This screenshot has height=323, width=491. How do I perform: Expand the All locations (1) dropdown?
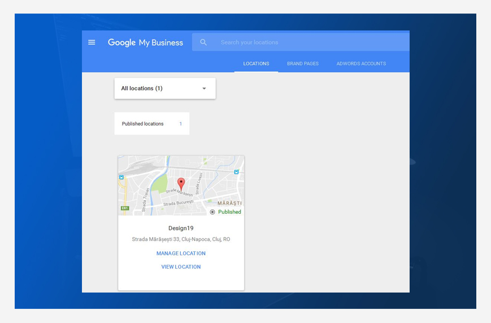pos(165,89)
